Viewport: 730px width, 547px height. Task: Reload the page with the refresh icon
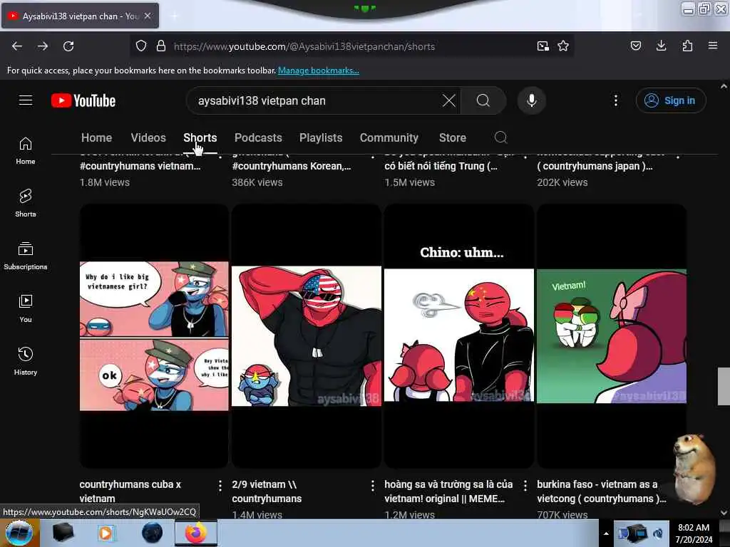(x=68, y=46)
